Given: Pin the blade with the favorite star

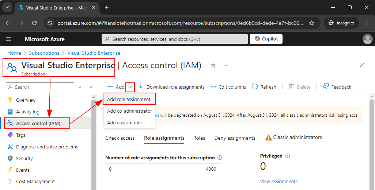Looking at the screenshot, I should click(x=213, y=65).
